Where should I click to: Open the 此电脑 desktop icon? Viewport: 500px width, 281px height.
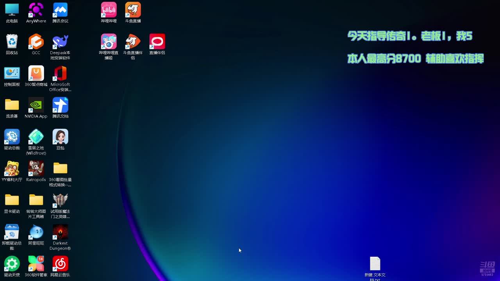[12, 10]
